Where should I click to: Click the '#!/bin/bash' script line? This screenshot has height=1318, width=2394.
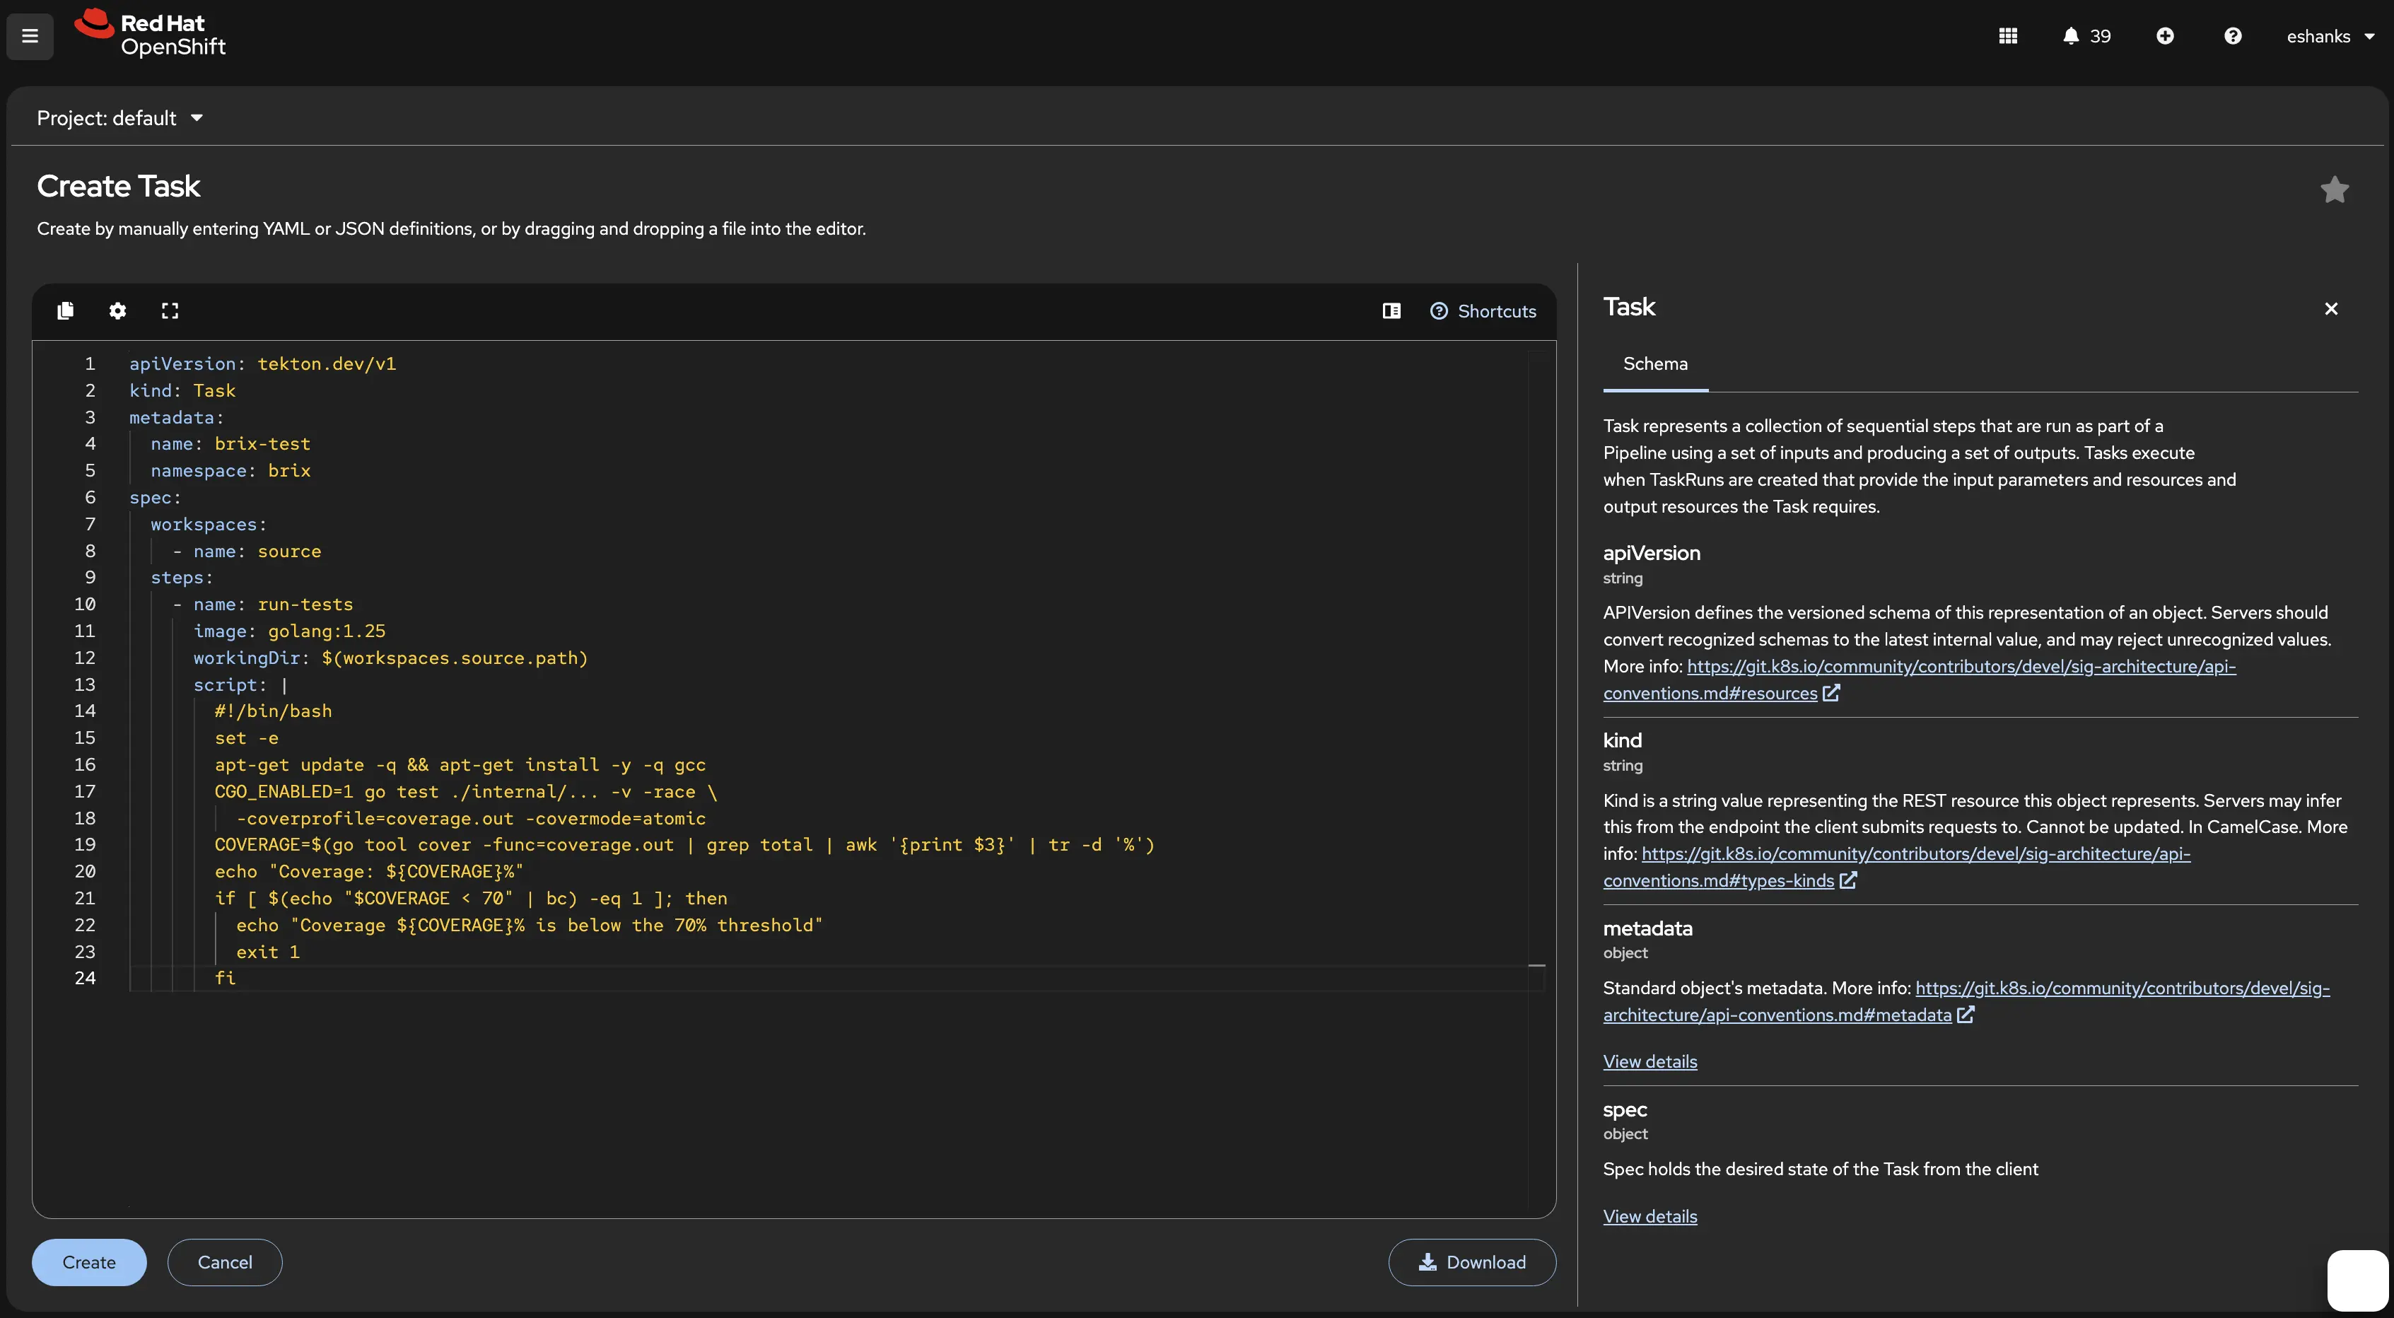[x=273, y=711]
